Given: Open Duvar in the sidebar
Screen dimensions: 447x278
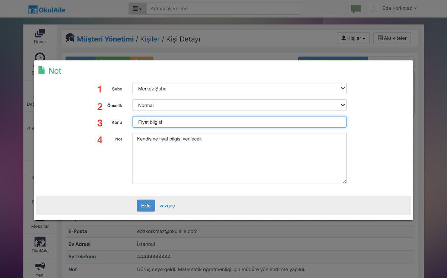Looking at the screenshot, I should pos(40,36).
